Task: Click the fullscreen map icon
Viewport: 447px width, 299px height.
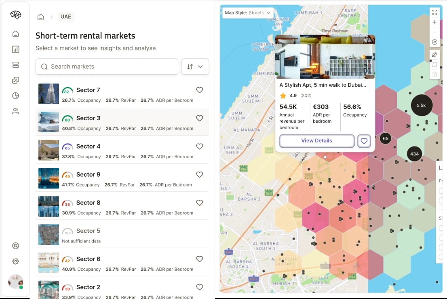Action: 434,13
